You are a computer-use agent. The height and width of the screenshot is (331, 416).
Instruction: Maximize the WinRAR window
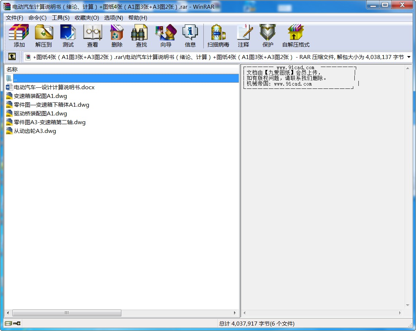(x=385, y=5)
